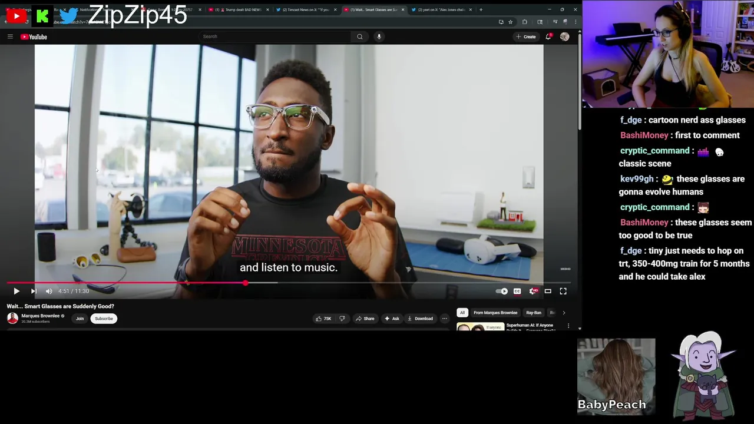Select the Ray-Ban filter chip
The width and height of the screenshot is (754, 424).
[534, 313]
